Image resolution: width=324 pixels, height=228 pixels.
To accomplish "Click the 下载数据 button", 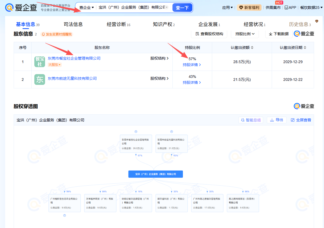I will 279,34.
